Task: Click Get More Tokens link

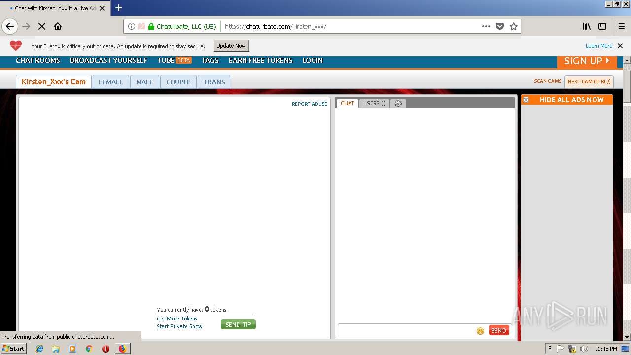Action: click(177, 319)
